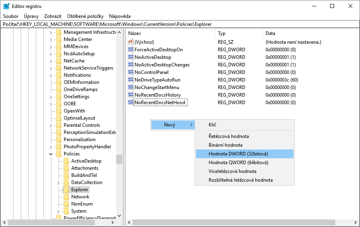Open the Soubor menu
This screenshot has height=227, width=360.
click(11, 16)
